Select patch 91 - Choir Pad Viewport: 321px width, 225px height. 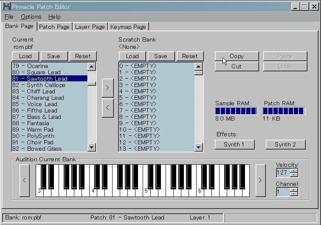[x=50, y=142]
